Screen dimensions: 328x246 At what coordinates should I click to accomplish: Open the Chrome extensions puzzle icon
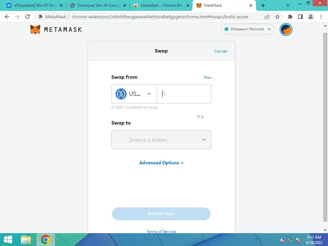point(290,17)
